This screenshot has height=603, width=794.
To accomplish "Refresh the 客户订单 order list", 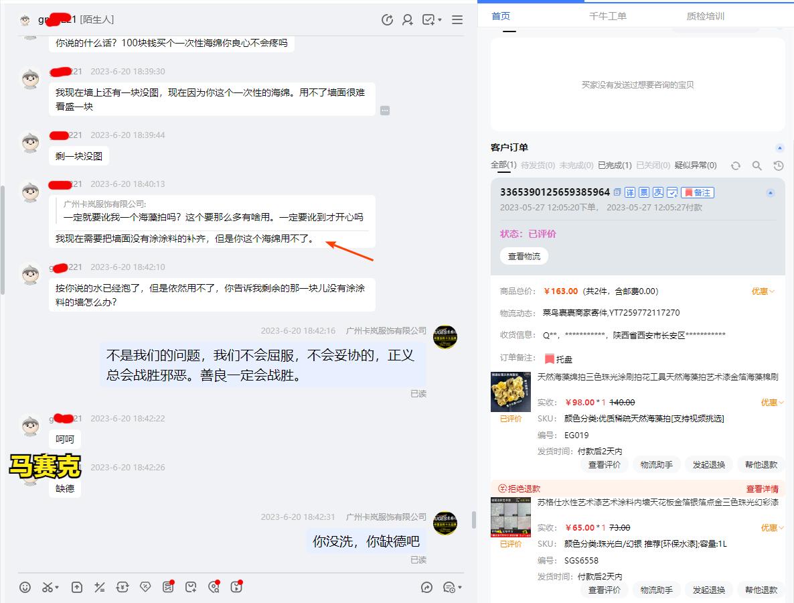I will click(x=737, y=165).
